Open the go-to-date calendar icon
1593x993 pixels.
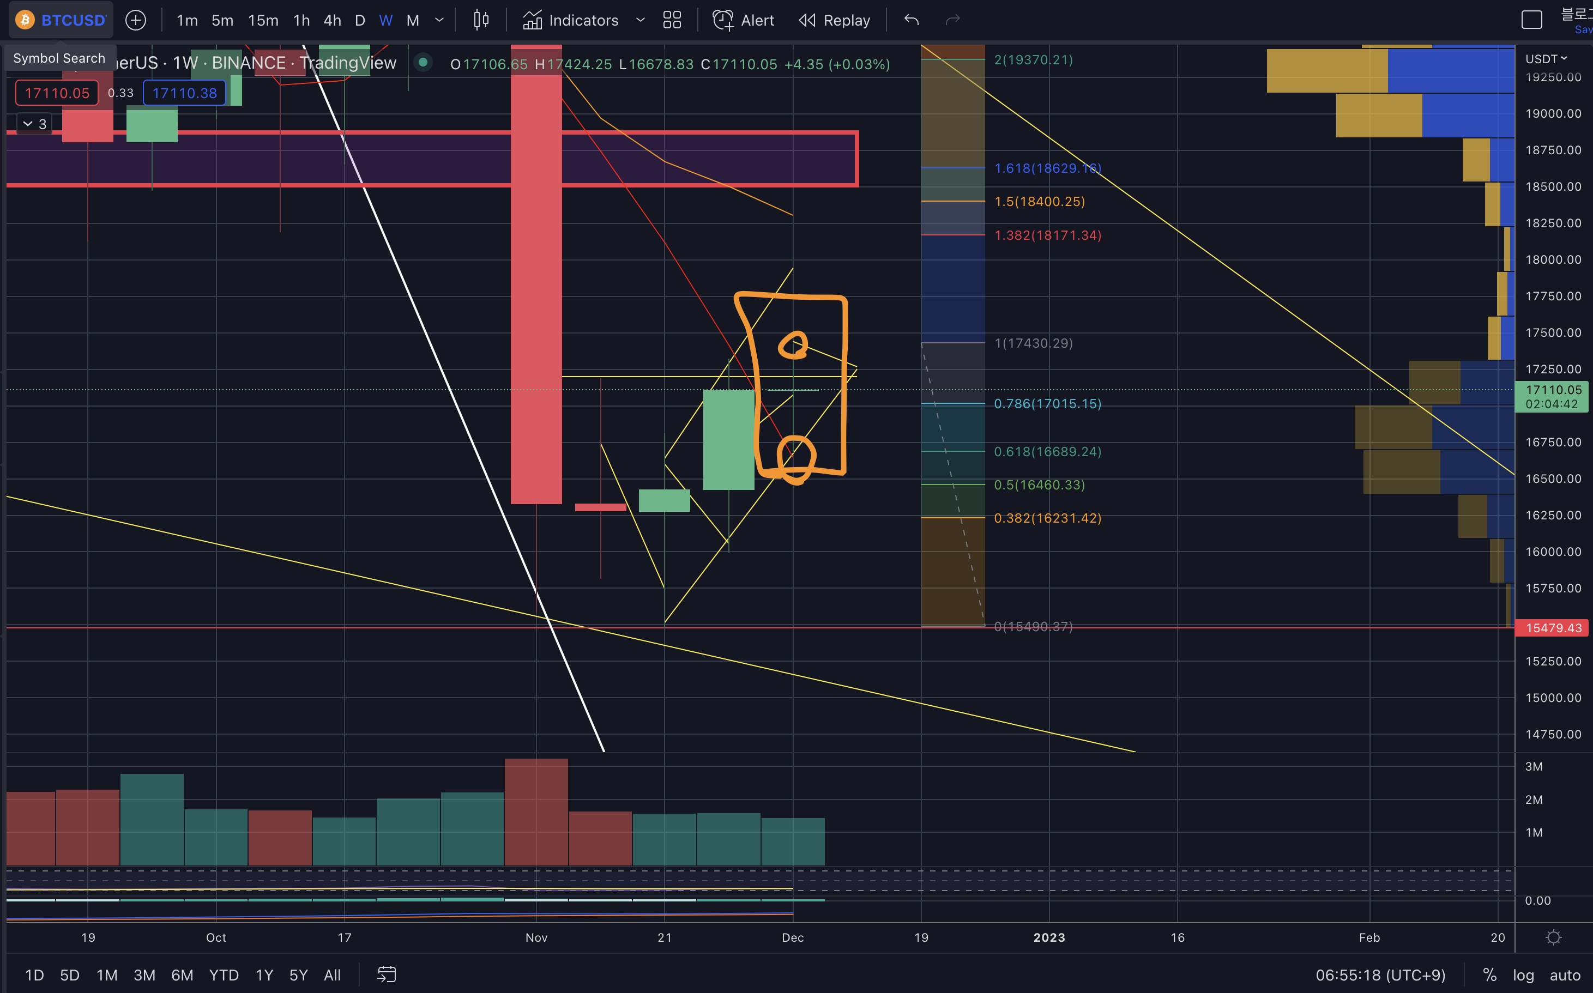click(387, 974)
